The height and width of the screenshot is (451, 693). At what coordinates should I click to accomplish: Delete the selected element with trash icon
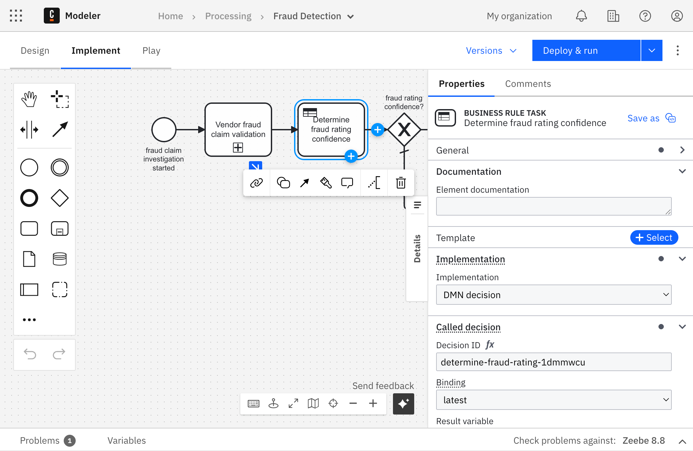pyautogui.click(x=401, y=183)
